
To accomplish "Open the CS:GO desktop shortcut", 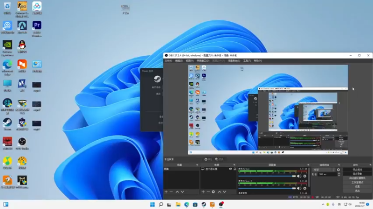I will pos(22,9).
